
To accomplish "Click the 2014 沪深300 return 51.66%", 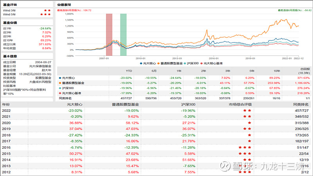I will pos(189,160).
